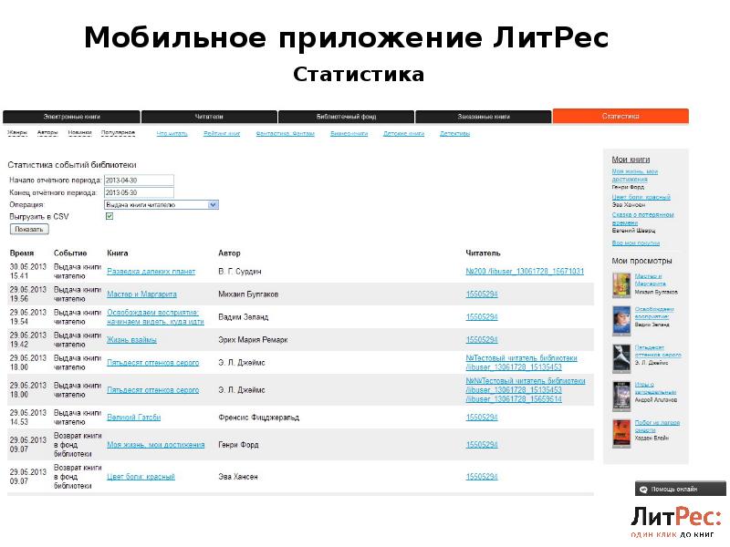The height and width of the screenshot is (547, 730).
Task: Open reader 15505294 in Мастер и Маргарита row
Action: point(482,294)
